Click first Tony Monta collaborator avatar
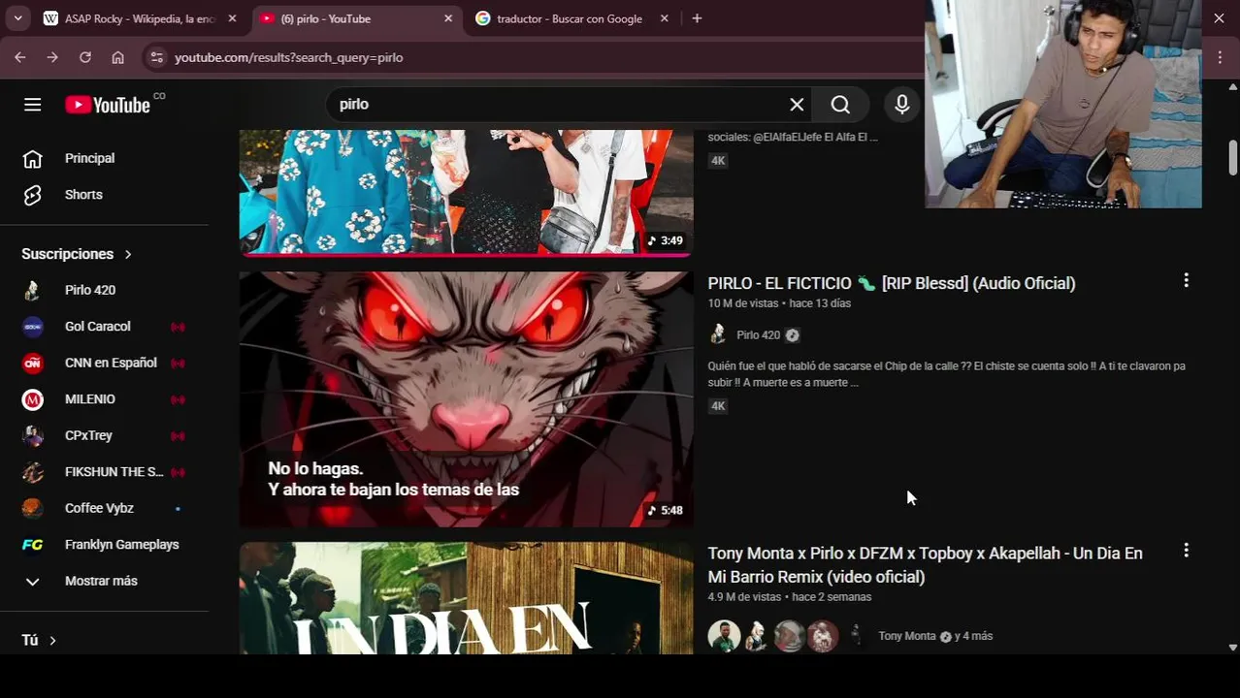The image size is (1240, 698). (724, 636)
